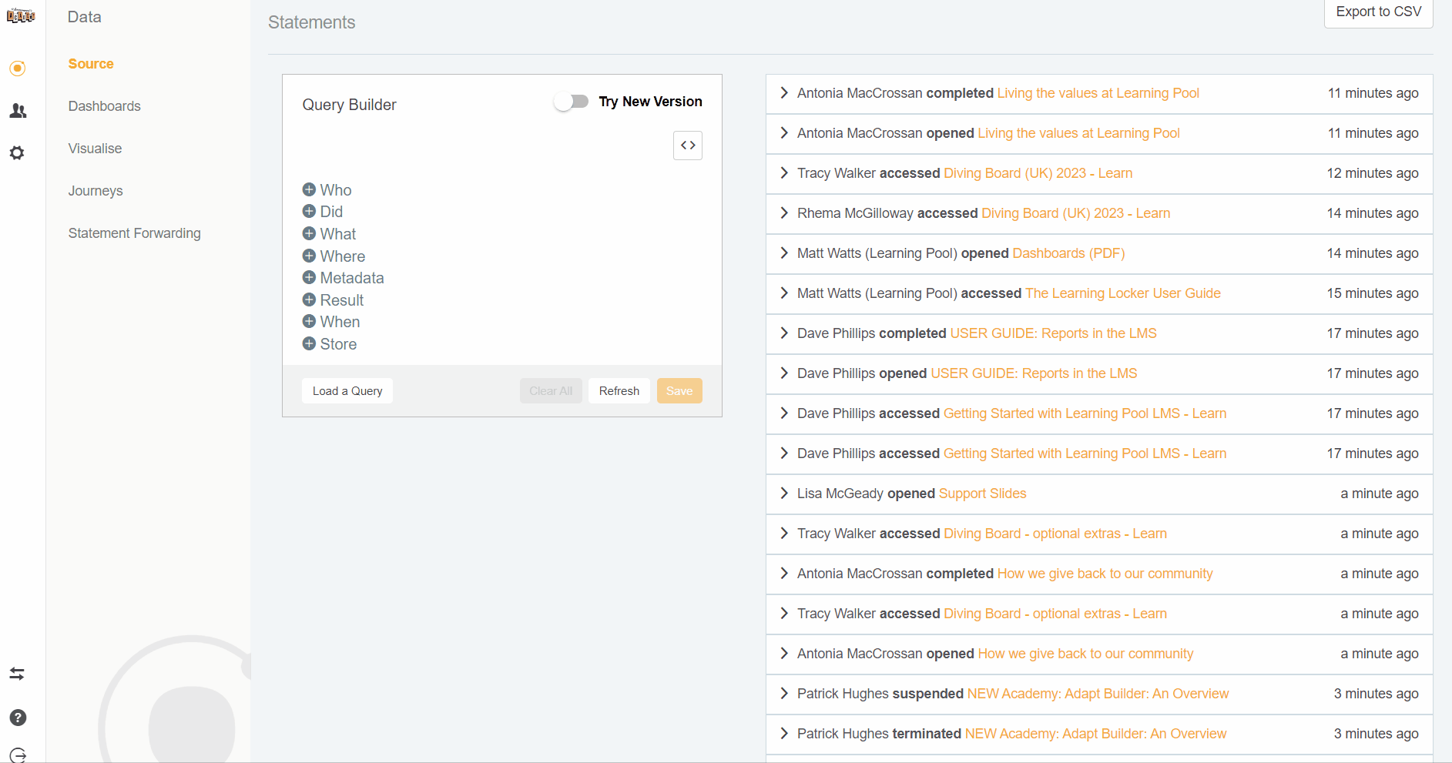The height and width of the screenshot is (763, 1452).
Task: Toggle code view with the angle brackets icon
Action: (687, 145)
